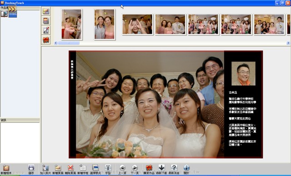The height and width of the screenshot is (176, 291).
Task: Add a new page with 新增頁面
Action: 58,168
